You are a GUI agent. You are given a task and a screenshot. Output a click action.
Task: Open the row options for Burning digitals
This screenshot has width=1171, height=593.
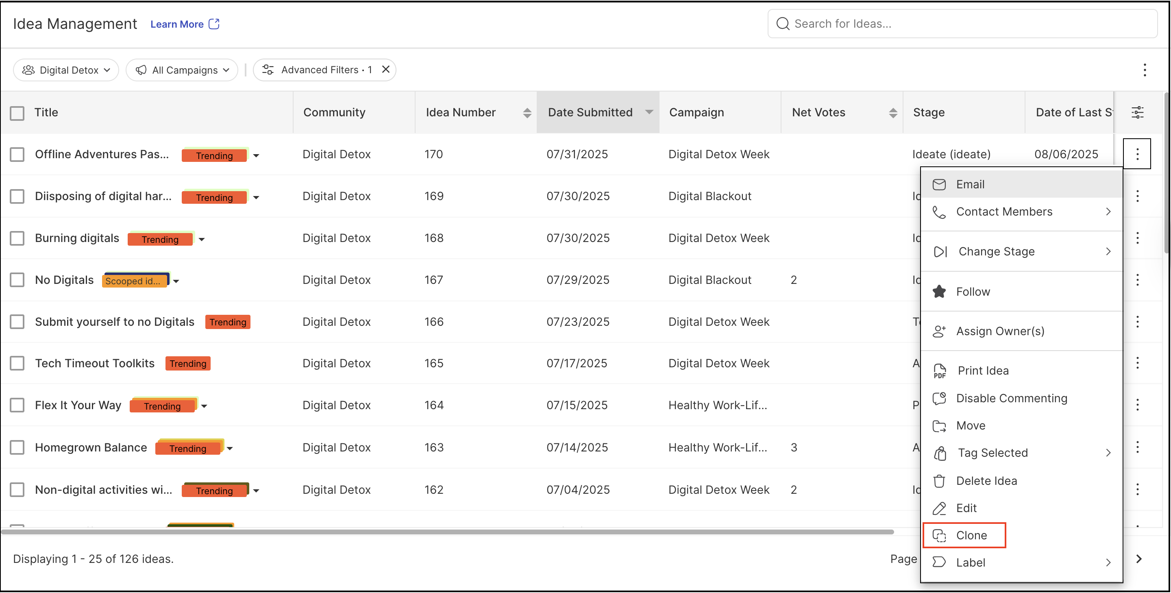click(x=1137, y=238)
